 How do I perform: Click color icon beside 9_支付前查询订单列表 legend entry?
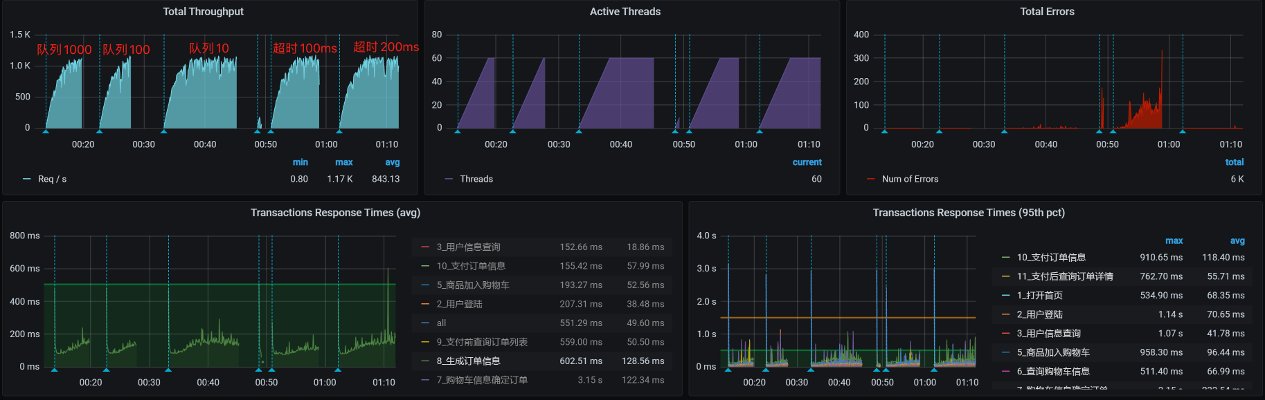pyautogui.click(x=425, y=342)
